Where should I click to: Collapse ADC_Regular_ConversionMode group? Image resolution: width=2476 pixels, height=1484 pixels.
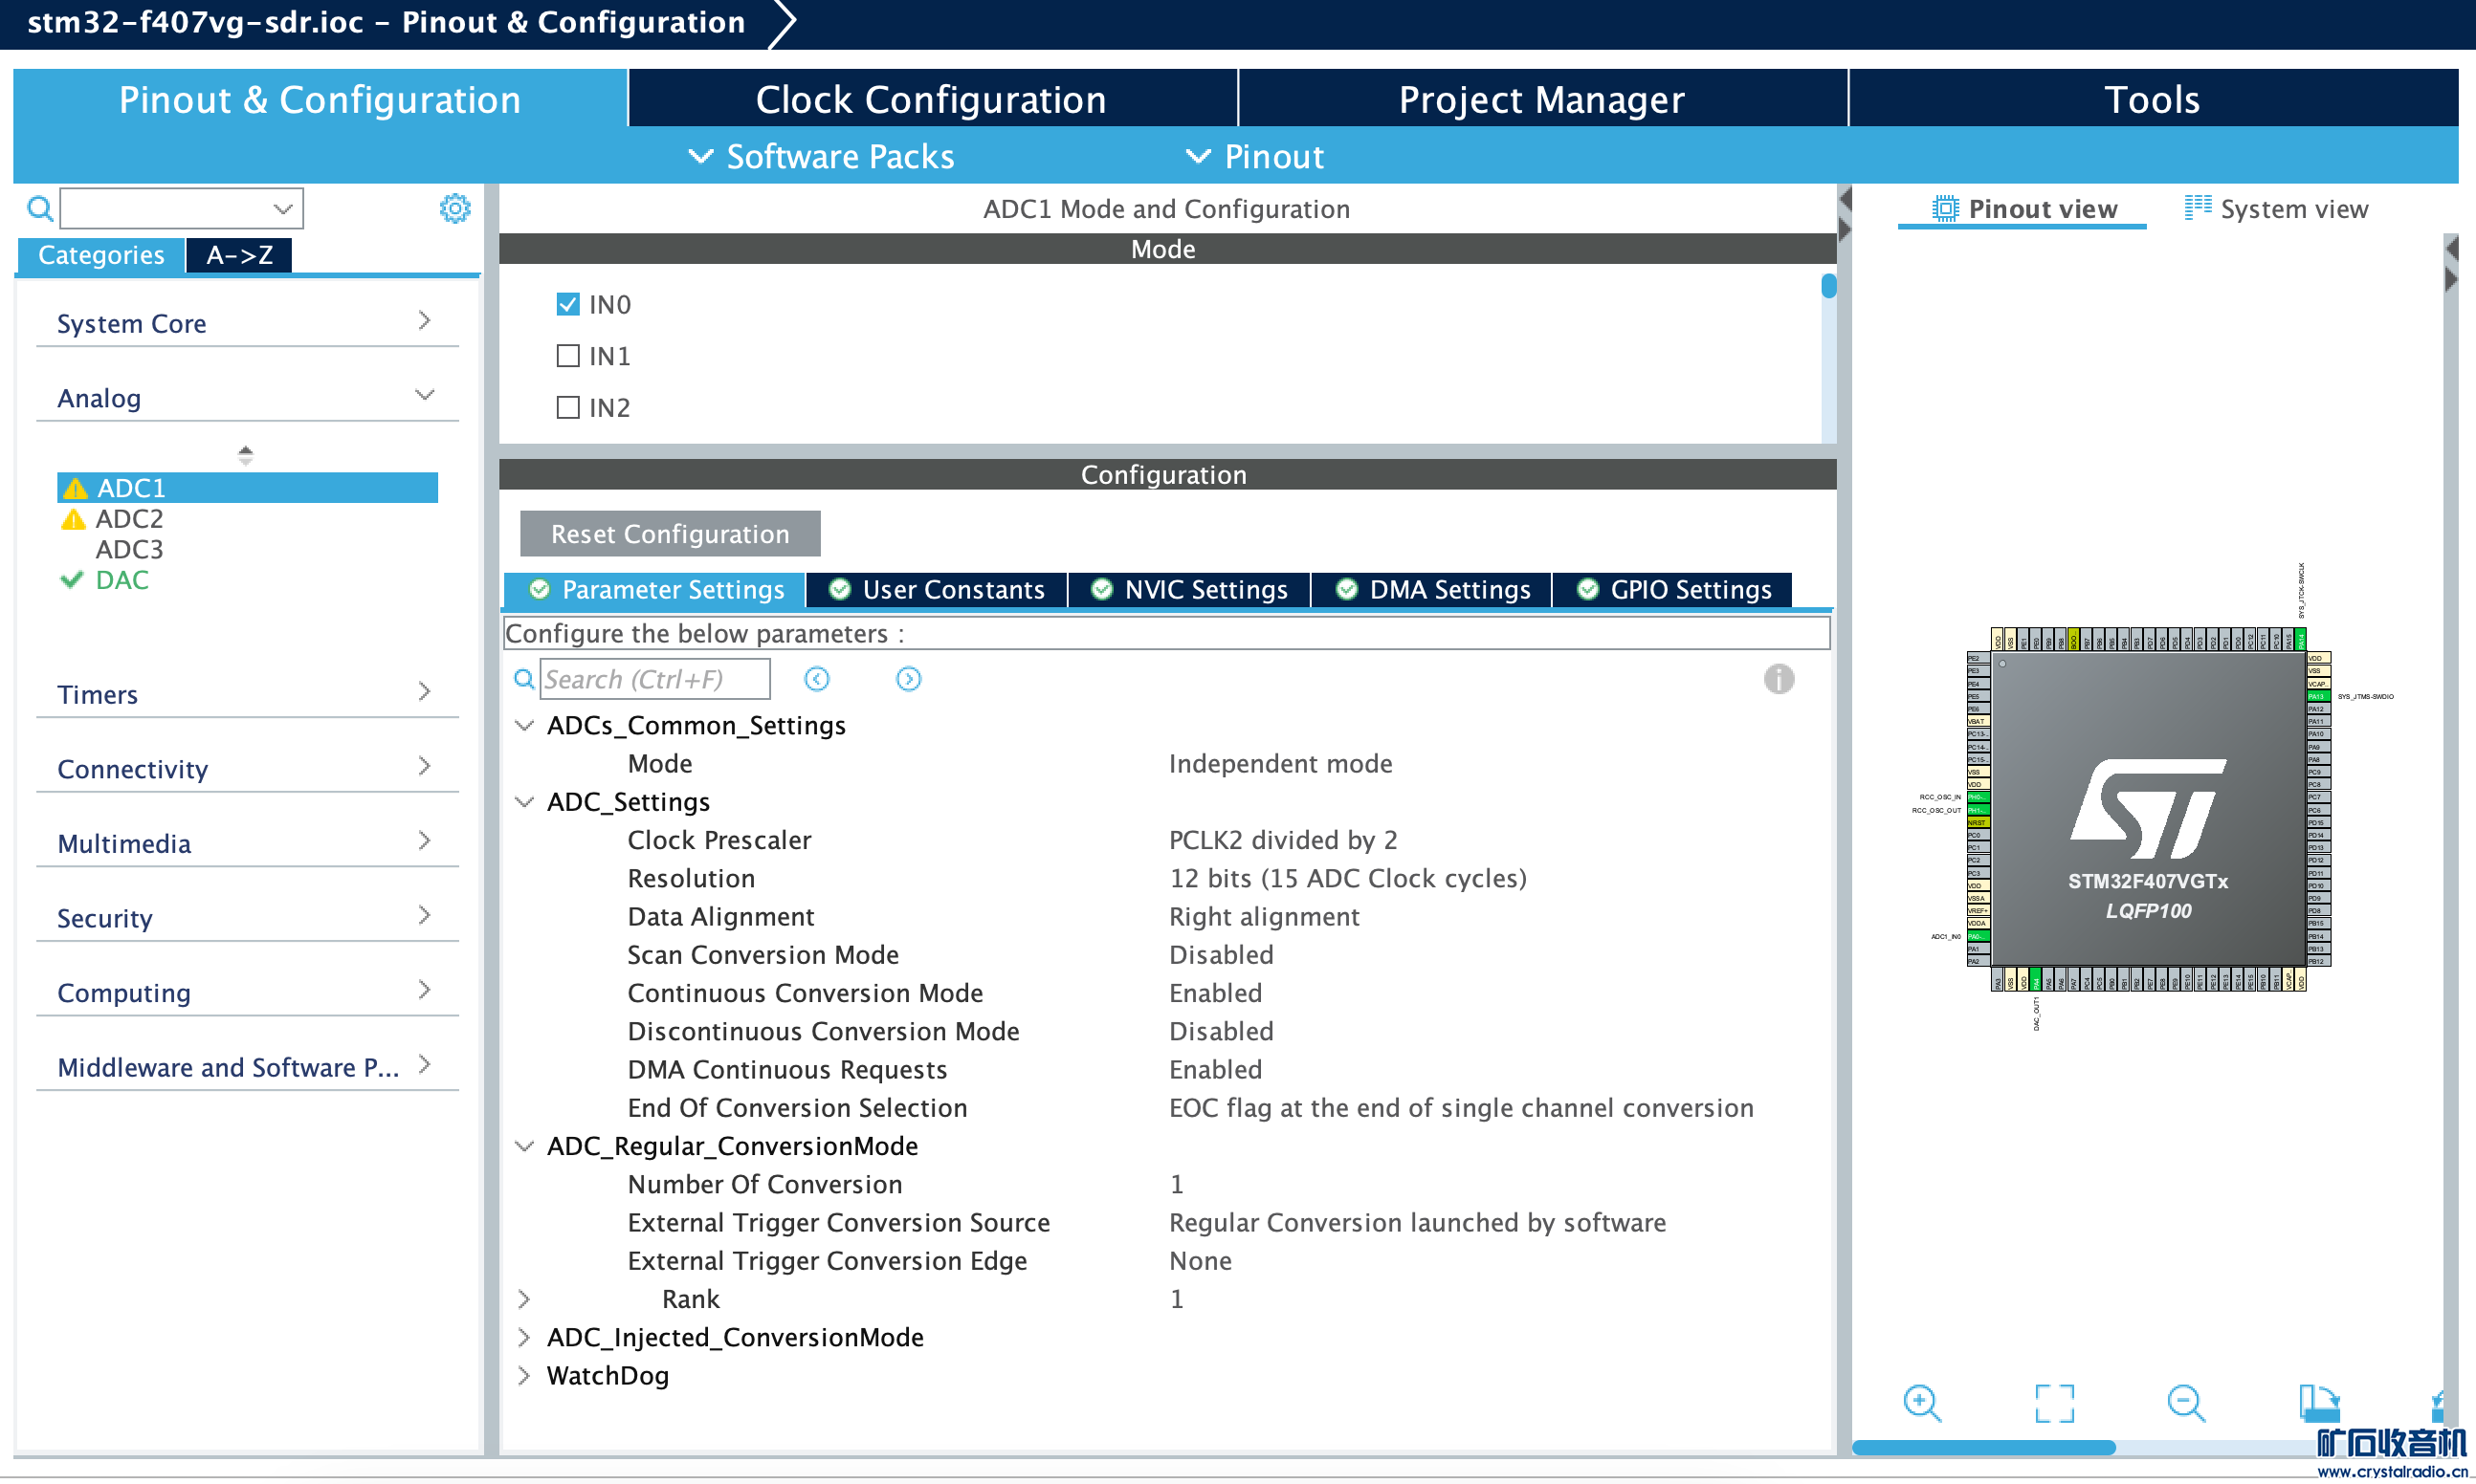(x=524, y=1146)
